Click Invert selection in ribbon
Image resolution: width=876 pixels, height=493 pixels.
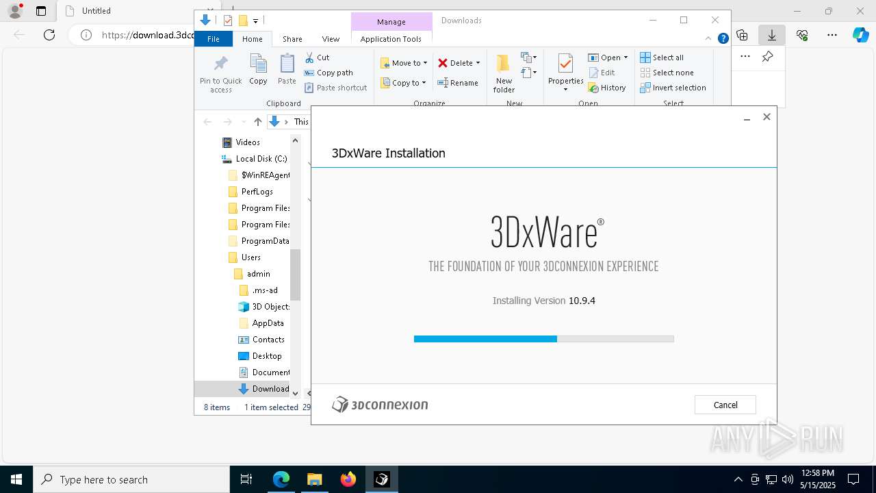click(673, 88)
